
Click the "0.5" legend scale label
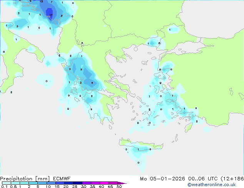(x=13, y=186)
